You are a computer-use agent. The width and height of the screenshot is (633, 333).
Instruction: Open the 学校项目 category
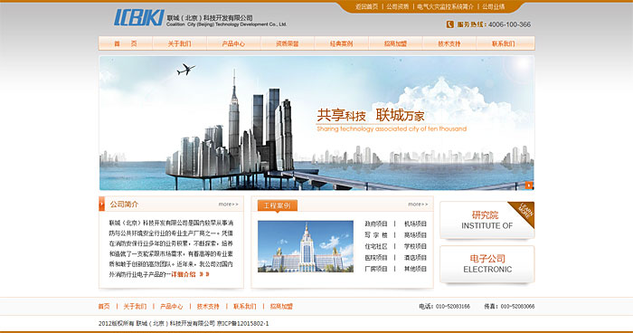point(415,246)
